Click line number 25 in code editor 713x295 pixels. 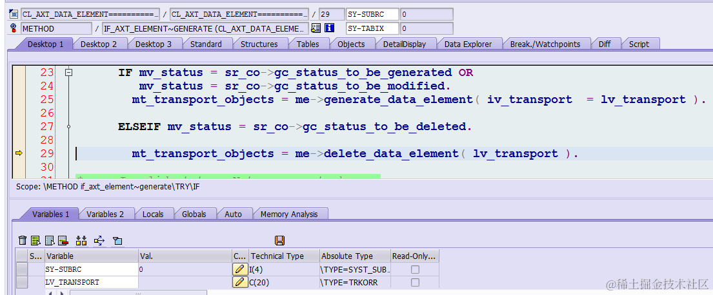click(47, 99)
